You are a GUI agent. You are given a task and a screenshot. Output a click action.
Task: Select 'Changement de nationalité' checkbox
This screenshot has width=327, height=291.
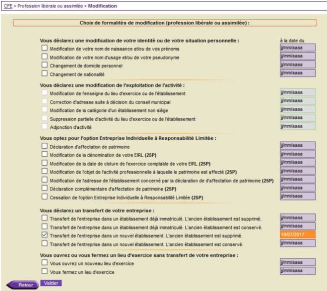point(44,73)
